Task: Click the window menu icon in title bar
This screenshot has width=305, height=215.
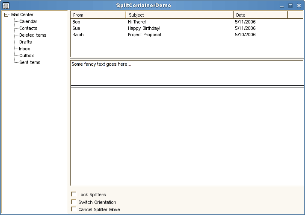Action: [x=6, y=6]
